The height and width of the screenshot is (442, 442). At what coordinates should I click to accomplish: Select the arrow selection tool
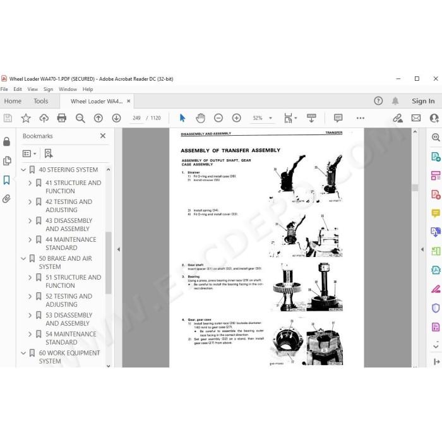tap(182, 118)
